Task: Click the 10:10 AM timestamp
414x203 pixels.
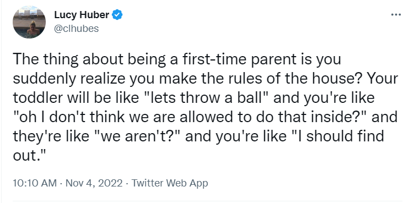Action: coord(35,183)
